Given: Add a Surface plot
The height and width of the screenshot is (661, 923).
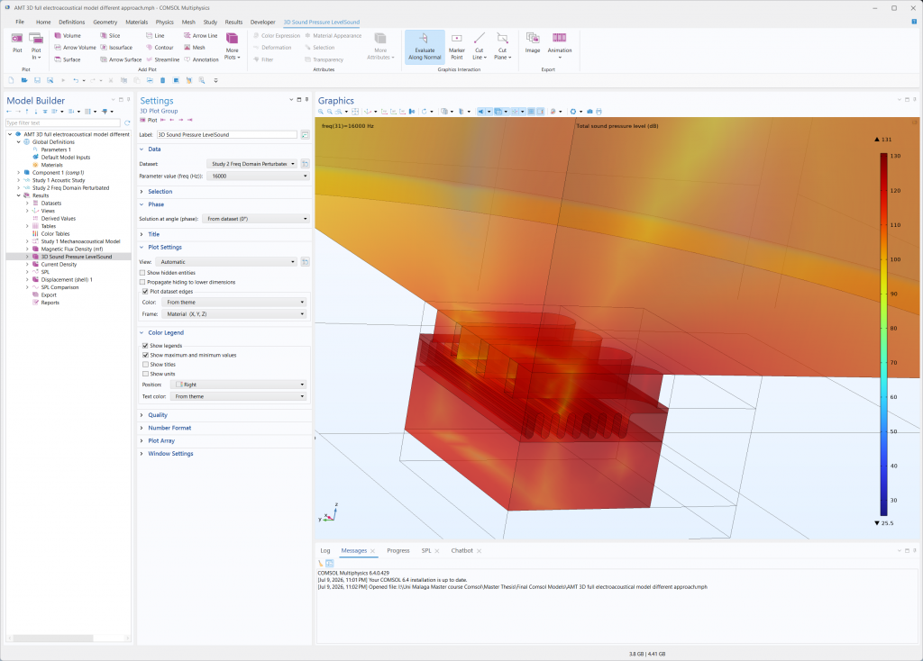Looking at the screenshot, I should [67, 59].
